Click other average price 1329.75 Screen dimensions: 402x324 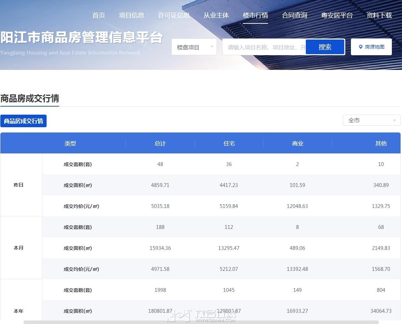click(381, 206)
